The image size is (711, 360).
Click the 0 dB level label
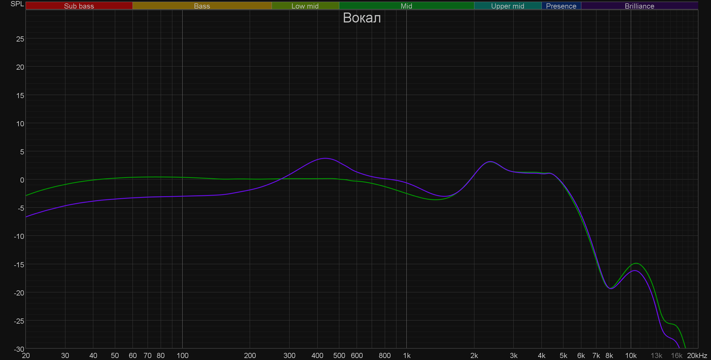(22, 180)
